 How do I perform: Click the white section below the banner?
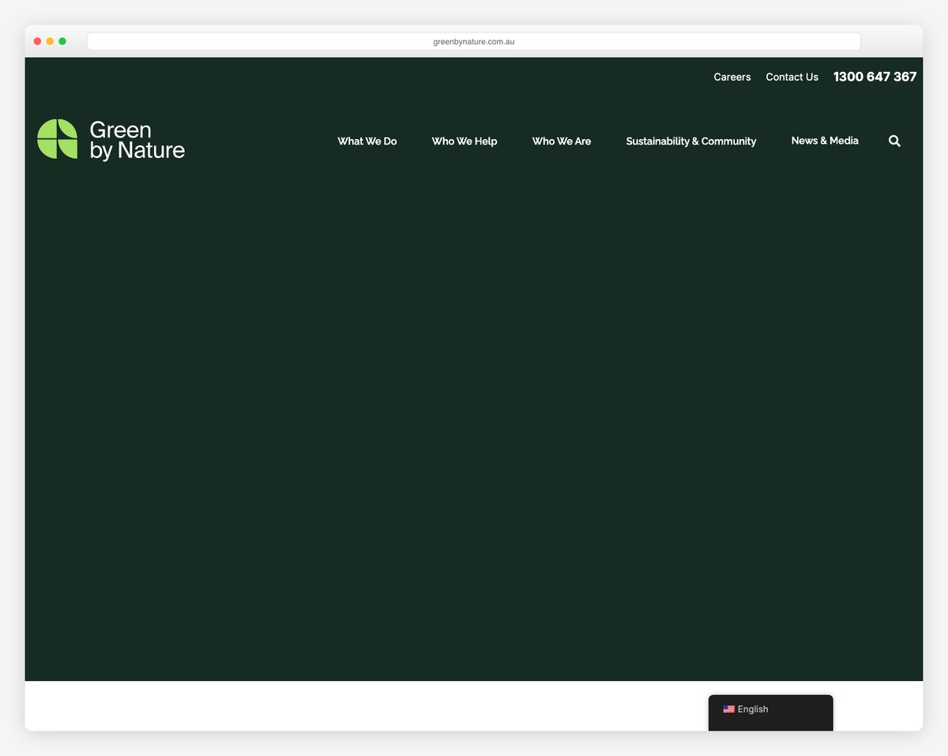(355, 705)
